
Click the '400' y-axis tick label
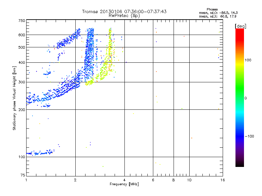tap(22, 62)
